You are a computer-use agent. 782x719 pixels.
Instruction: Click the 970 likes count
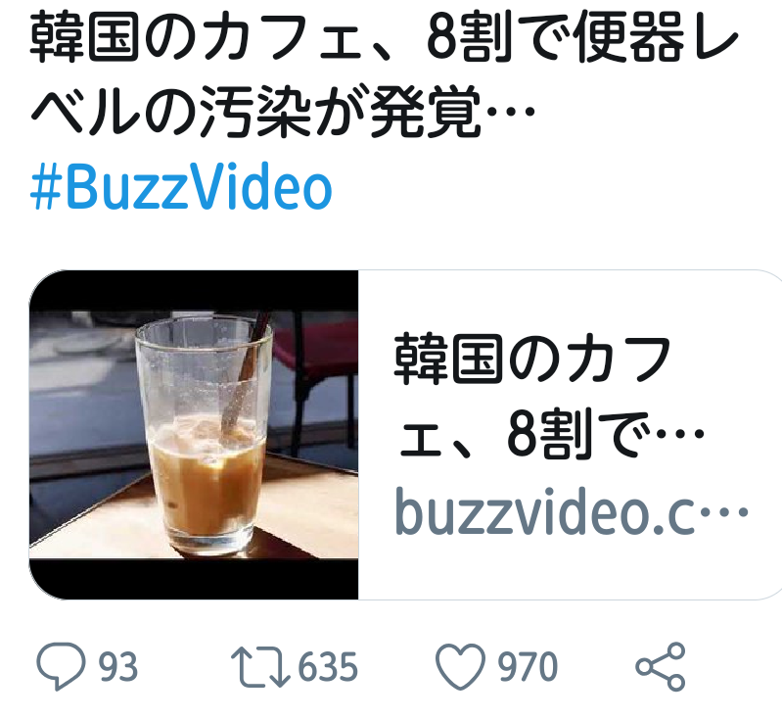click(528, 666)
